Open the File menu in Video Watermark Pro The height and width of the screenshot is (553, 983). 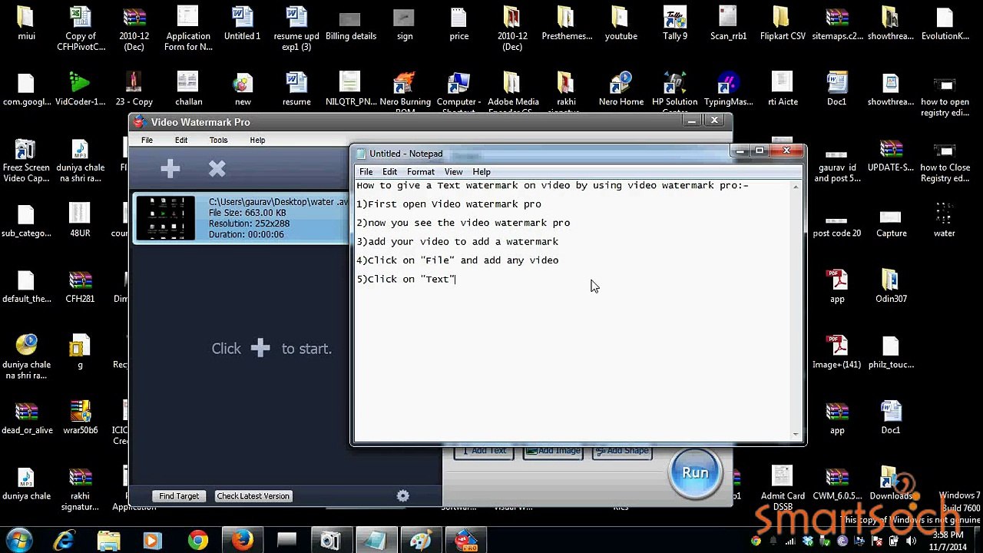tap(147, 141)
